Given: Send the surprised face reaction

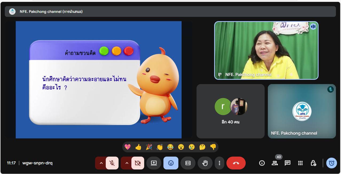Looking at the screenshot, I should click(x=181, y=147).
